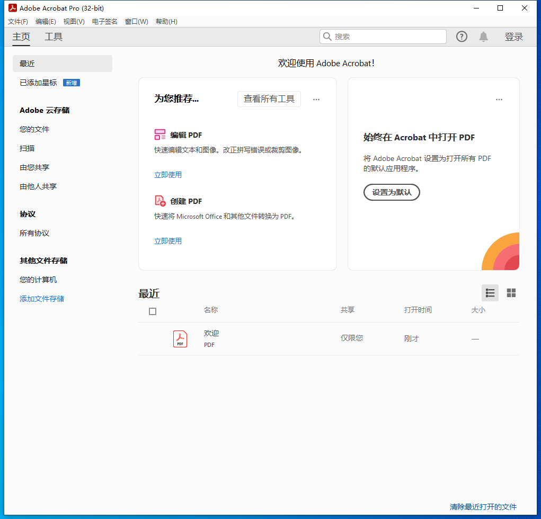
Task: Open more options in default PDF card
Action: pyautogui.click(x=499, y=100)
